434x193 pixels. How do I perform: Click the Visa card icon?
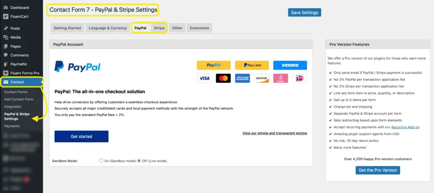pyautogui.click(x=204, y=78)
